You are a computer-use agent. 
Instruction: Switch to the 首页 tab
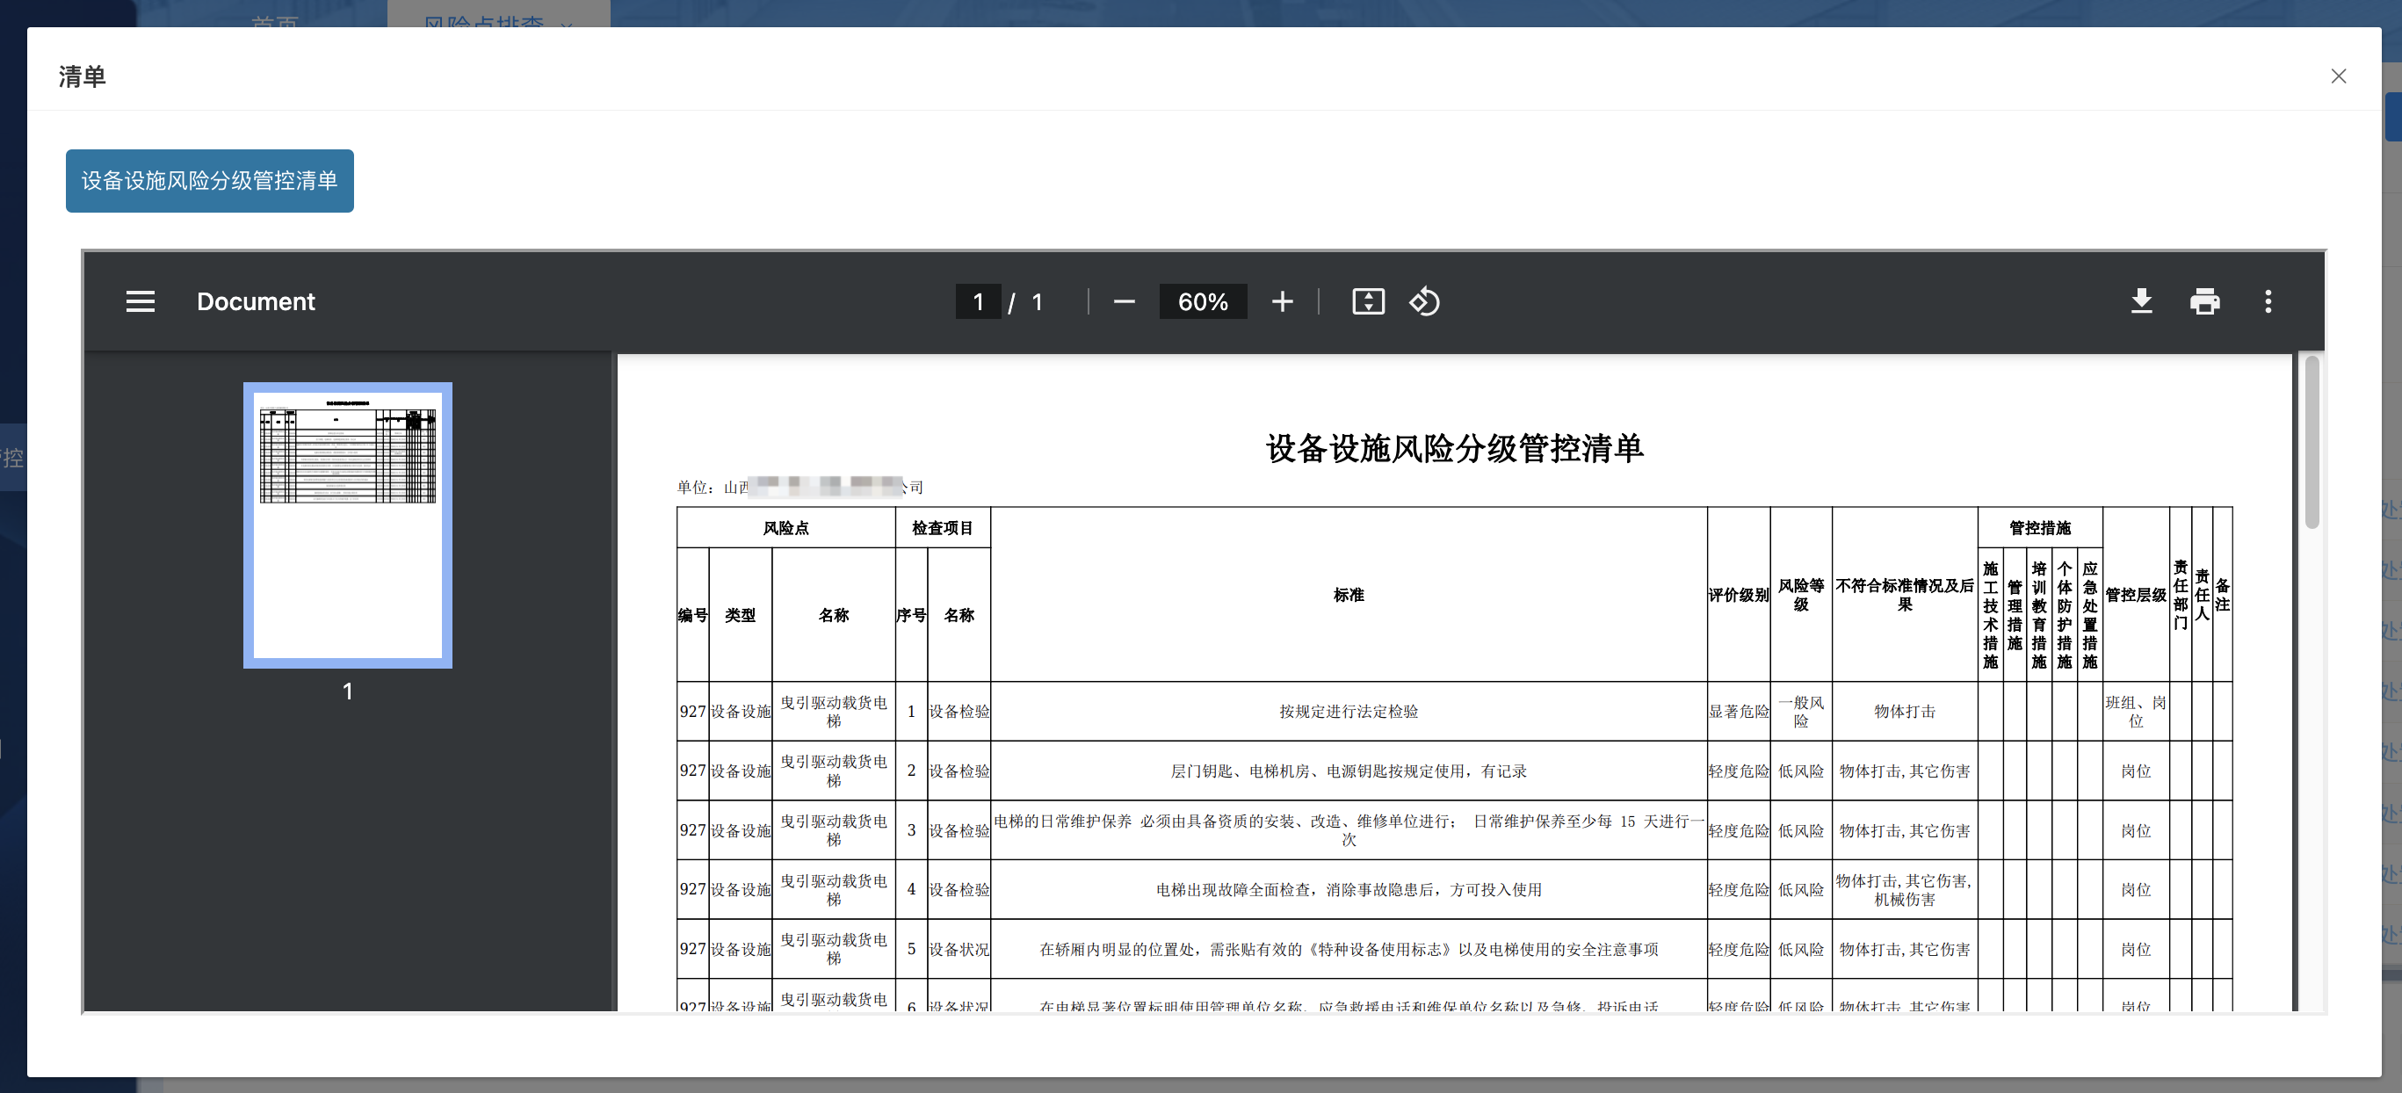pyautogui.click(x=275, y=20)
